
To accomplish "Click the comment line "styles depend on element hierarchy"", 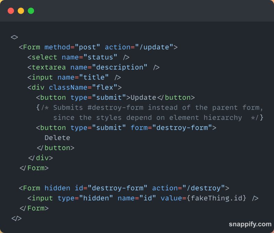I will (x=169, y=118).
